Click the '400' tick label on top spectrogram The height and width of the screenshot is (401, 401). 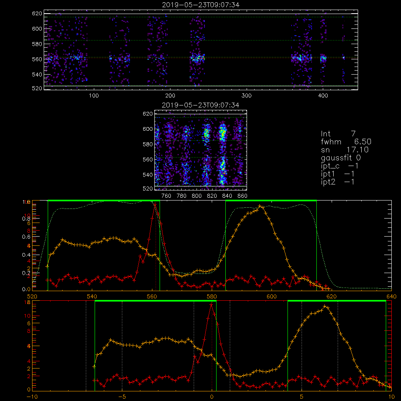coord(323,96)
